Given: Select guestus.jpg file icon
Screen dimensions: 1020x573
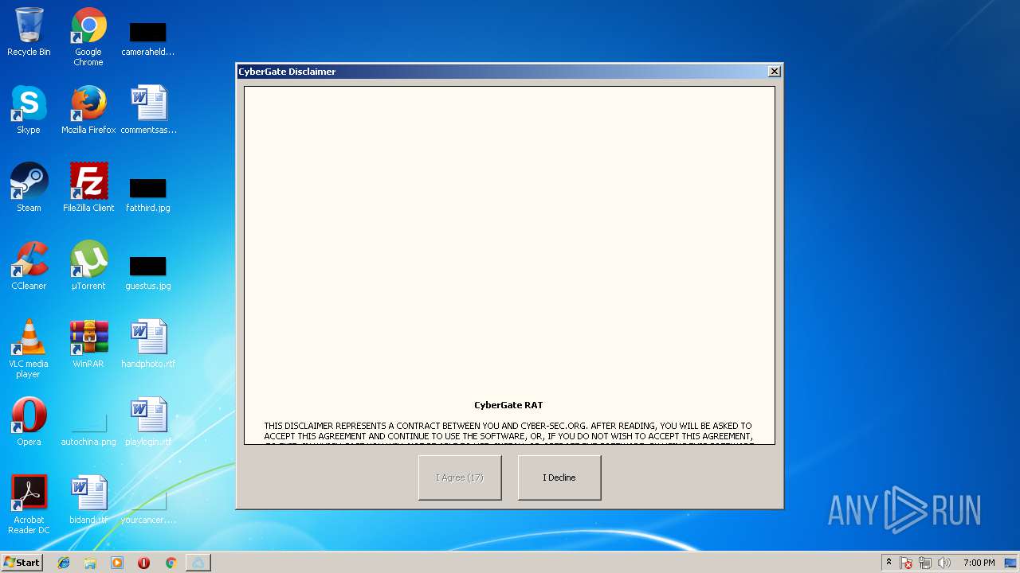Looking at the screenshot, I should coord(147,273).
